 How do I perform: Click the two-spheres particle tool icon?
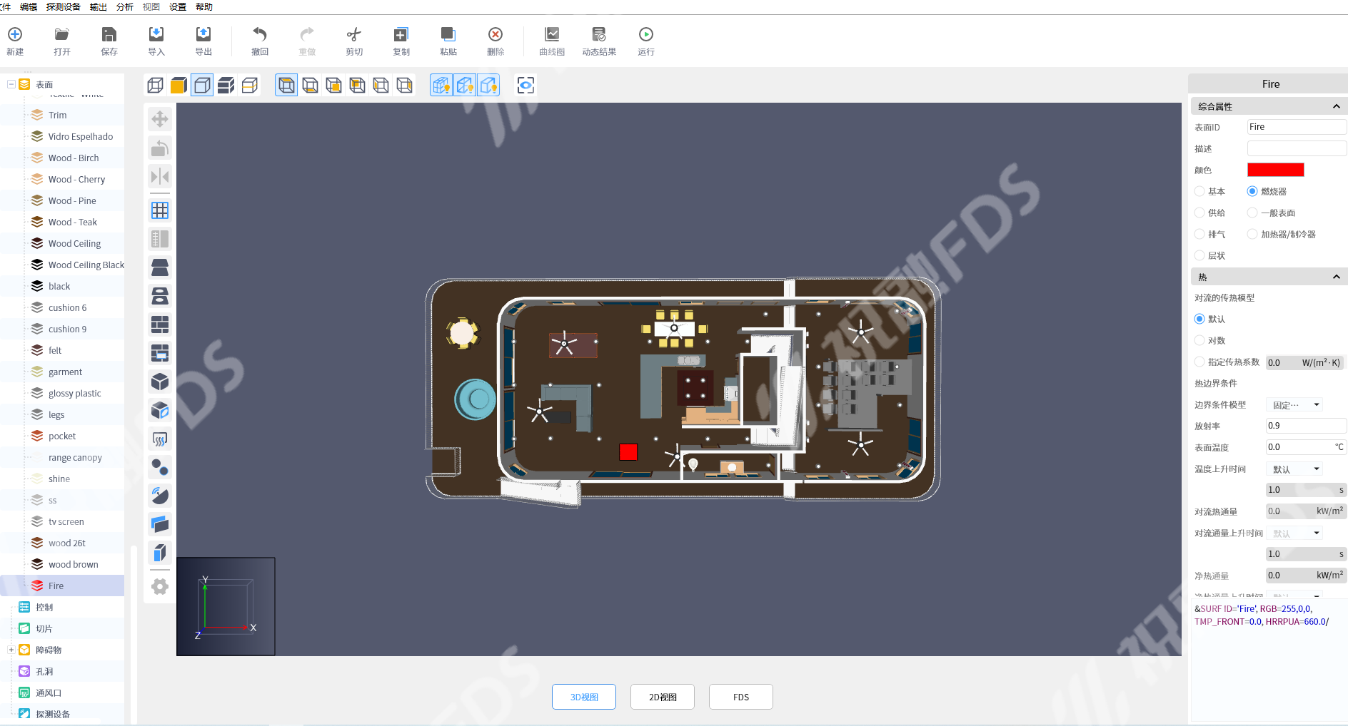(x=160, y=467)
